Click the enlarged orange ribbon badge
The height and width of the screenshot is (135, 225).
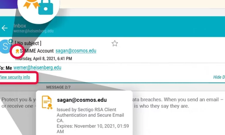click(31, 4)
